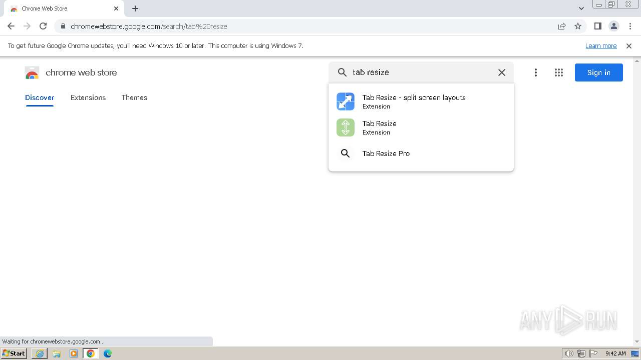The width and height of the screenshot is (641, 360).
Task: Close the Chrome Web Store tab
Action: pyautogui.click(x=116, y=8)
